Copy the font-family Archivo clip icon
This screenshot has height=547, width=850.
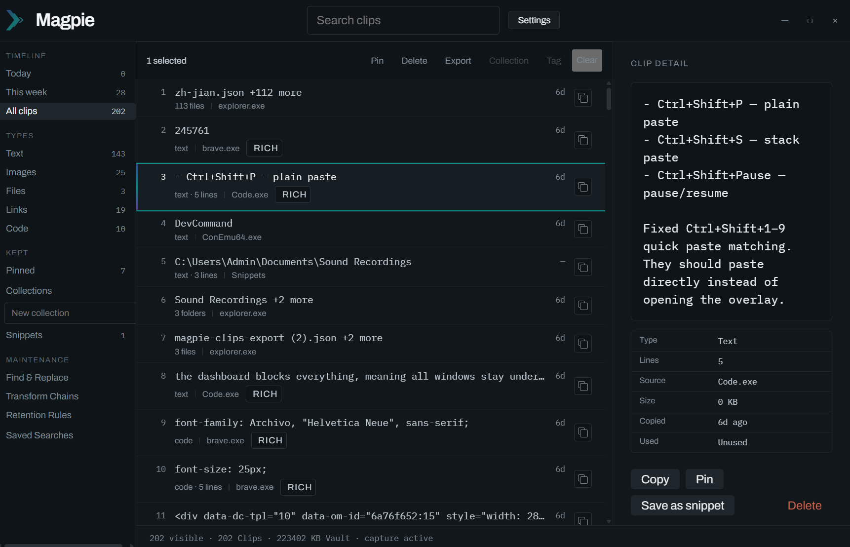(x=583, y=432)
